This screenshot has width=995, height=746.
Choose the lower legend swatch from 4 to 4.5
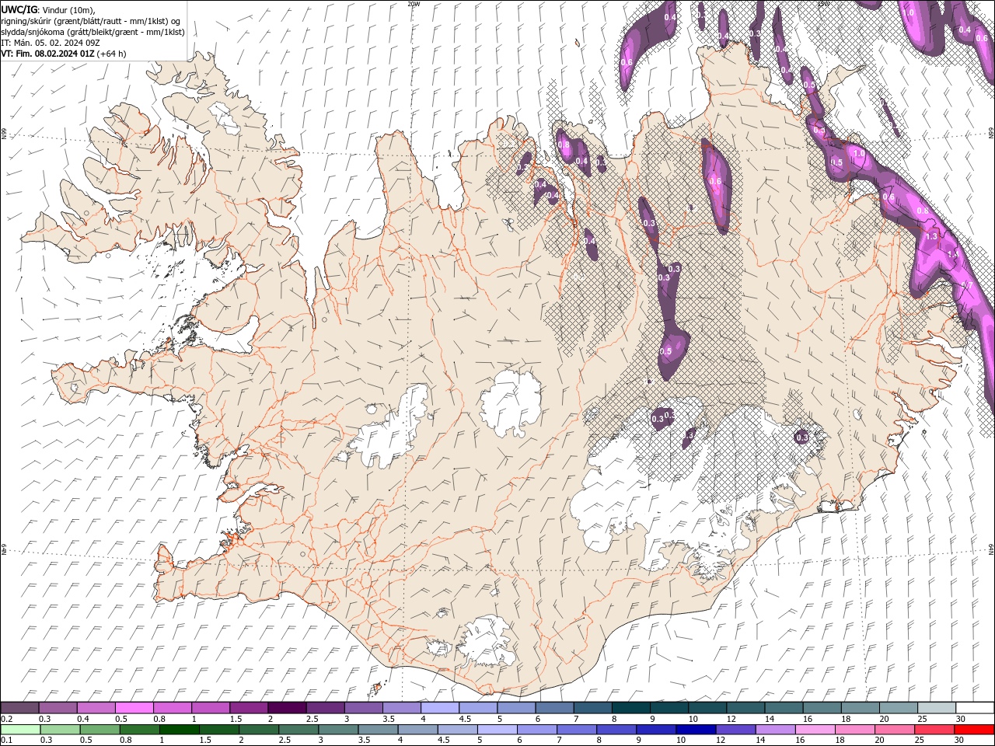pyautogui.click(x=417, y=730)
